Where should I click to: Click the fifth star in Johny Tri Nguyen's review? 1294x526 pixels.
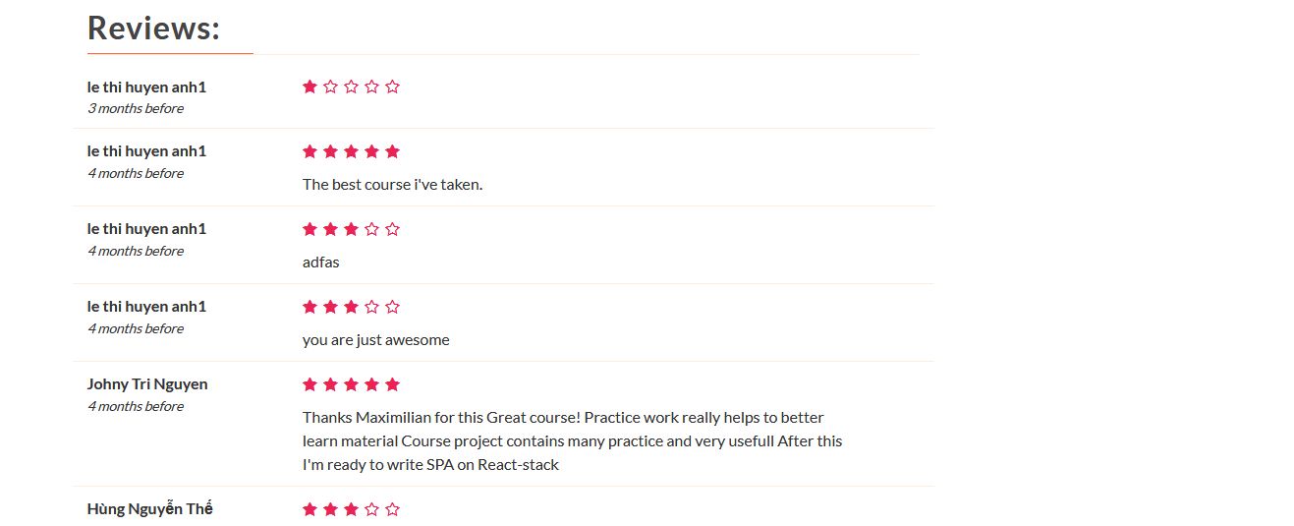coord(393,384)
